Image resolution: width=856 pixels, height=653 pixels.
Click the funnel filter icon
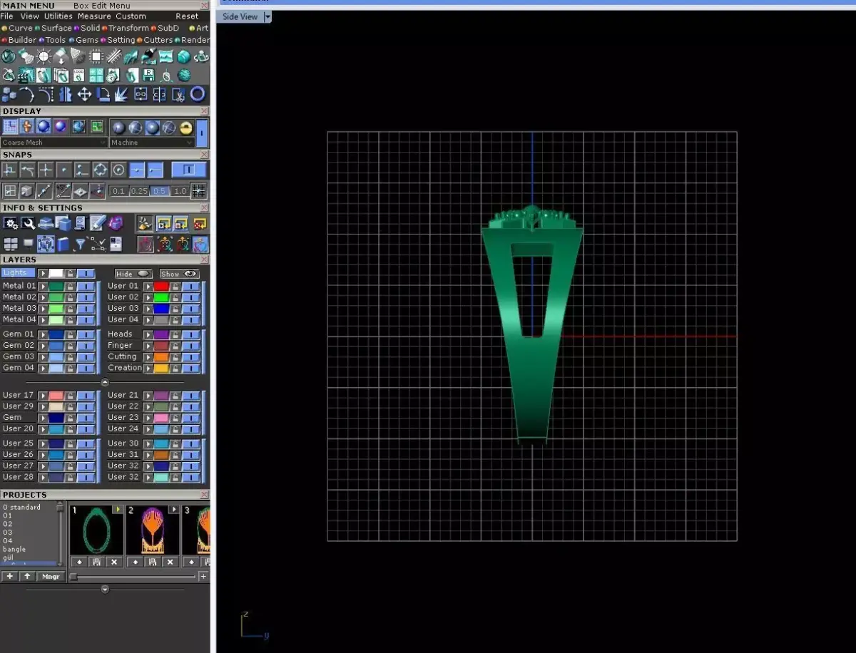[80, 244]
